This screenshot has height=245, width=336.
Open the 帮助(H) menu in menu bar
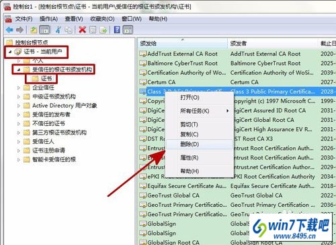158,19
